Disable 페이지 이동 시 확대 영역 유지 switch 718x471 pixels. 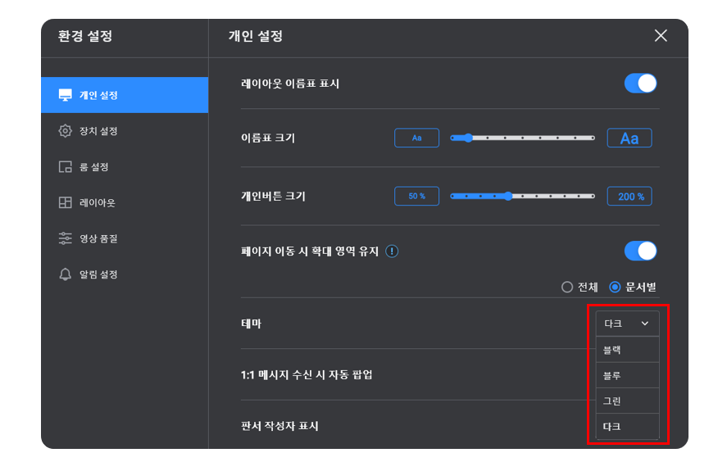[x=640, y=251]
